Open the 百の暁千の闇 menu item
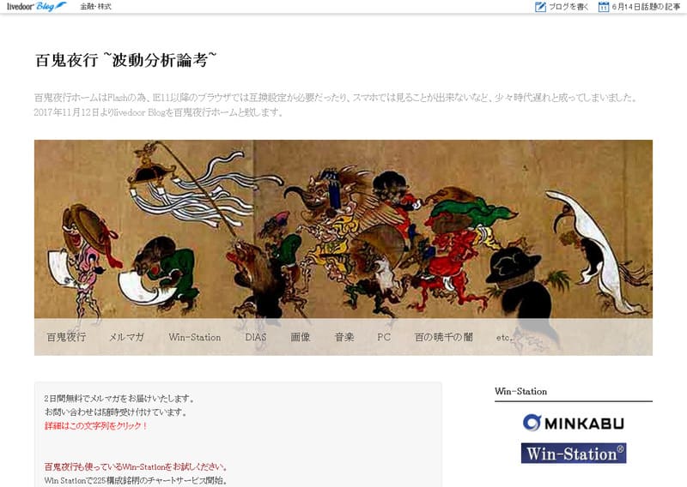Screen dimensions: 687x487 click(443, 337)
